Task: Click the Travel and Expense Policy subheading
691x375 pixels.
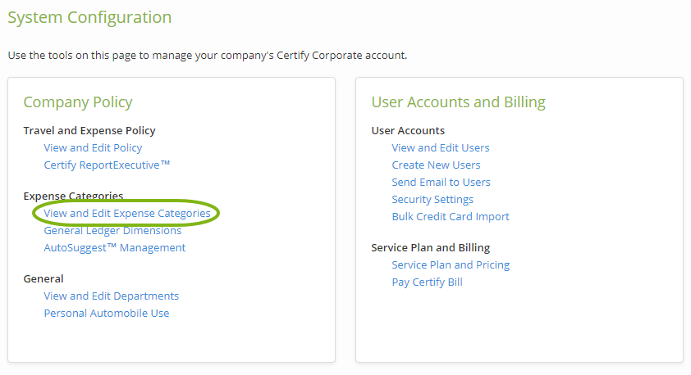Action: click(x=89, y=131)
